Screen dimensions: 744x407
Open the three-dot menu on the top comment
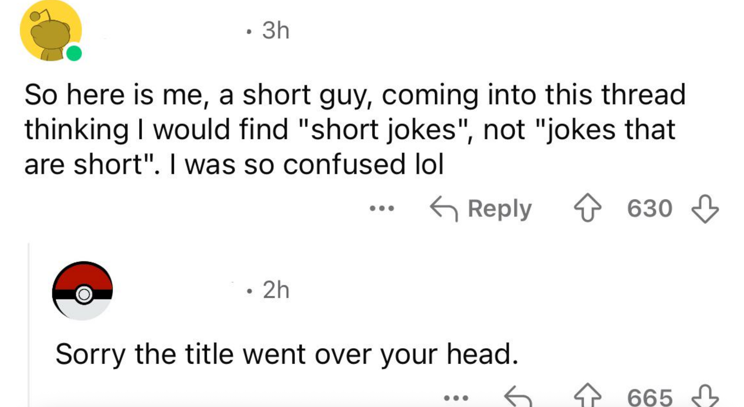point(382,209)
